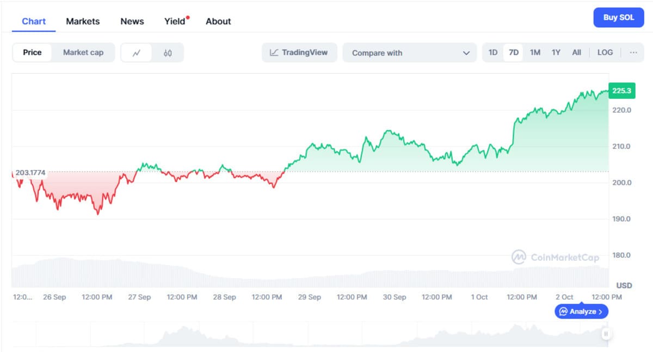The width and height of the screenshot is (653, 352).
Task: Open the three-dot more options menu
Action: coord(633,53)
